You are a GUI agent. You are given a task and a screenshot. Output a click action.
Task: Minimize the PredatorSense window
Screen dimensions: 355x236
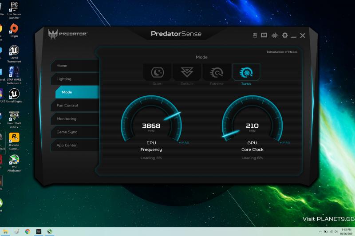294,36
